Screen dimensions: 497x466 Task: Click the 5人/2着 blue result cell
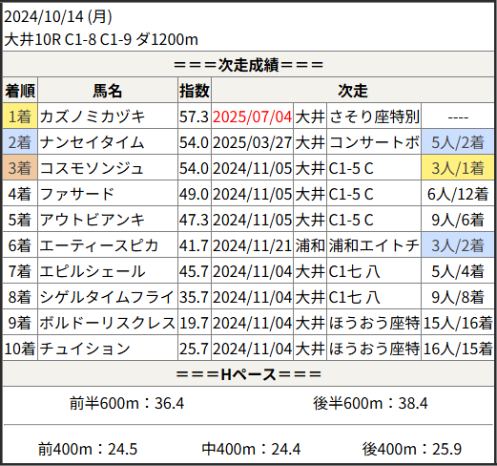(458, 142)
